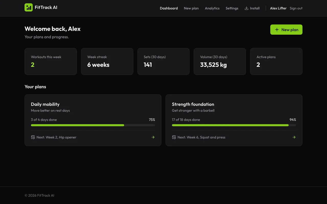Click 'Your plans and progress.' subtitle
The image size is (327, 204).
click(x=47, y=37)
